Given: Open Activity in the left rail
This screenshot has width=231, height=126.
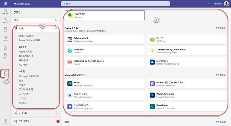Looking at the screenshot, I should pyautogui.click(x=5, y=12).
